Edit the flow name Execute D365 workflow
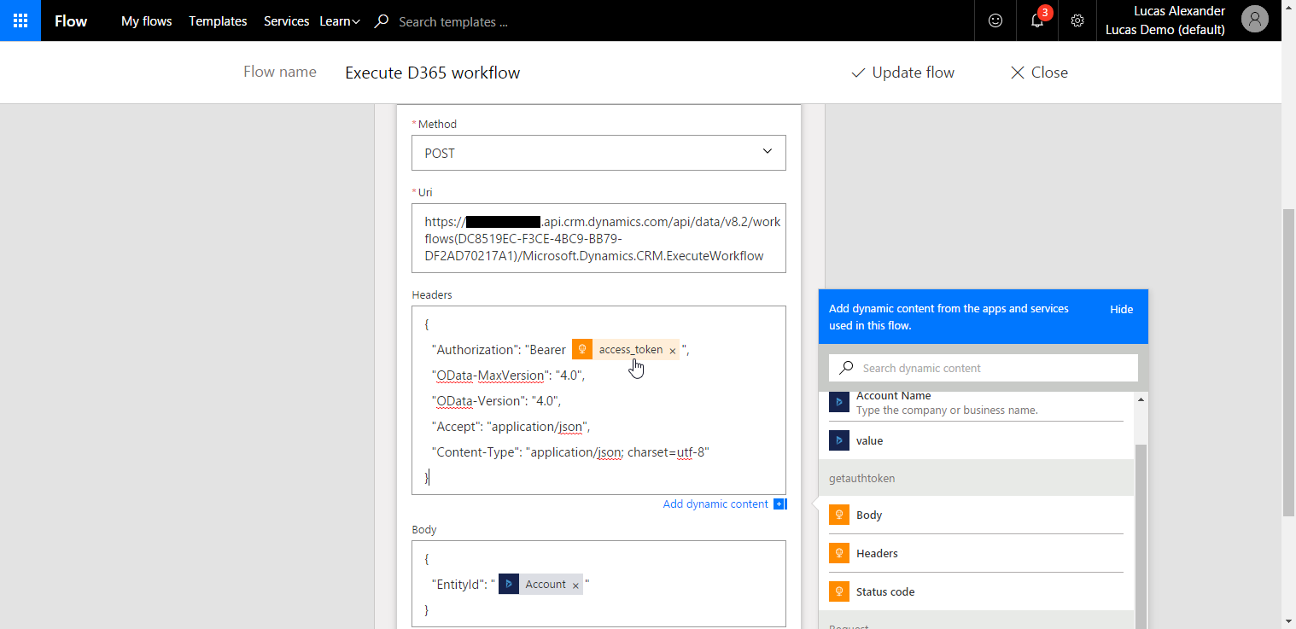This screenshot has width=1296, height=629. (432, 73)
